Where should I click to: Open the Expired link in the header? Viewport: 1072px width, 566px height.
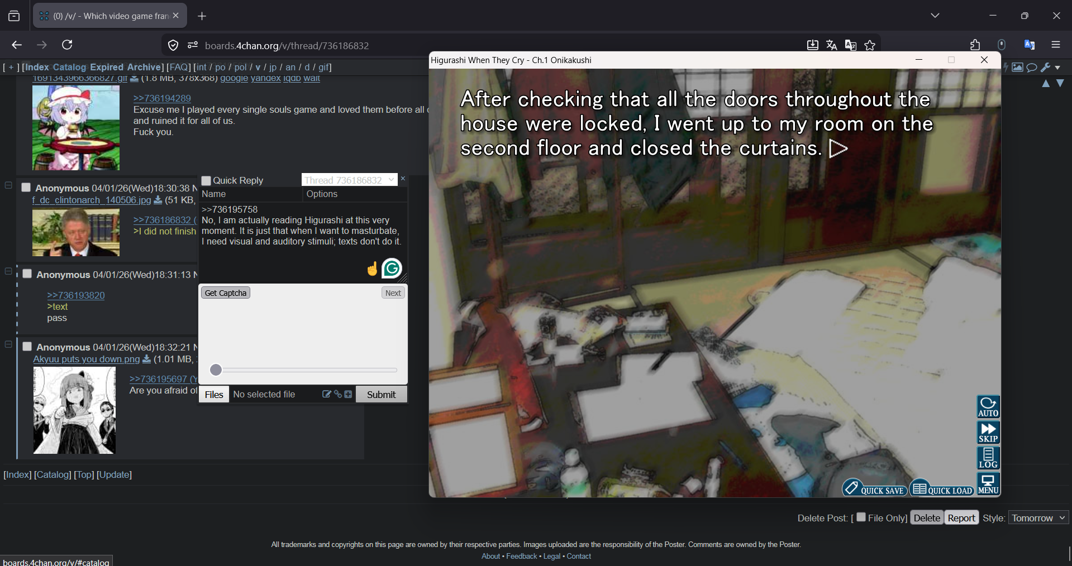pos(107,67)
